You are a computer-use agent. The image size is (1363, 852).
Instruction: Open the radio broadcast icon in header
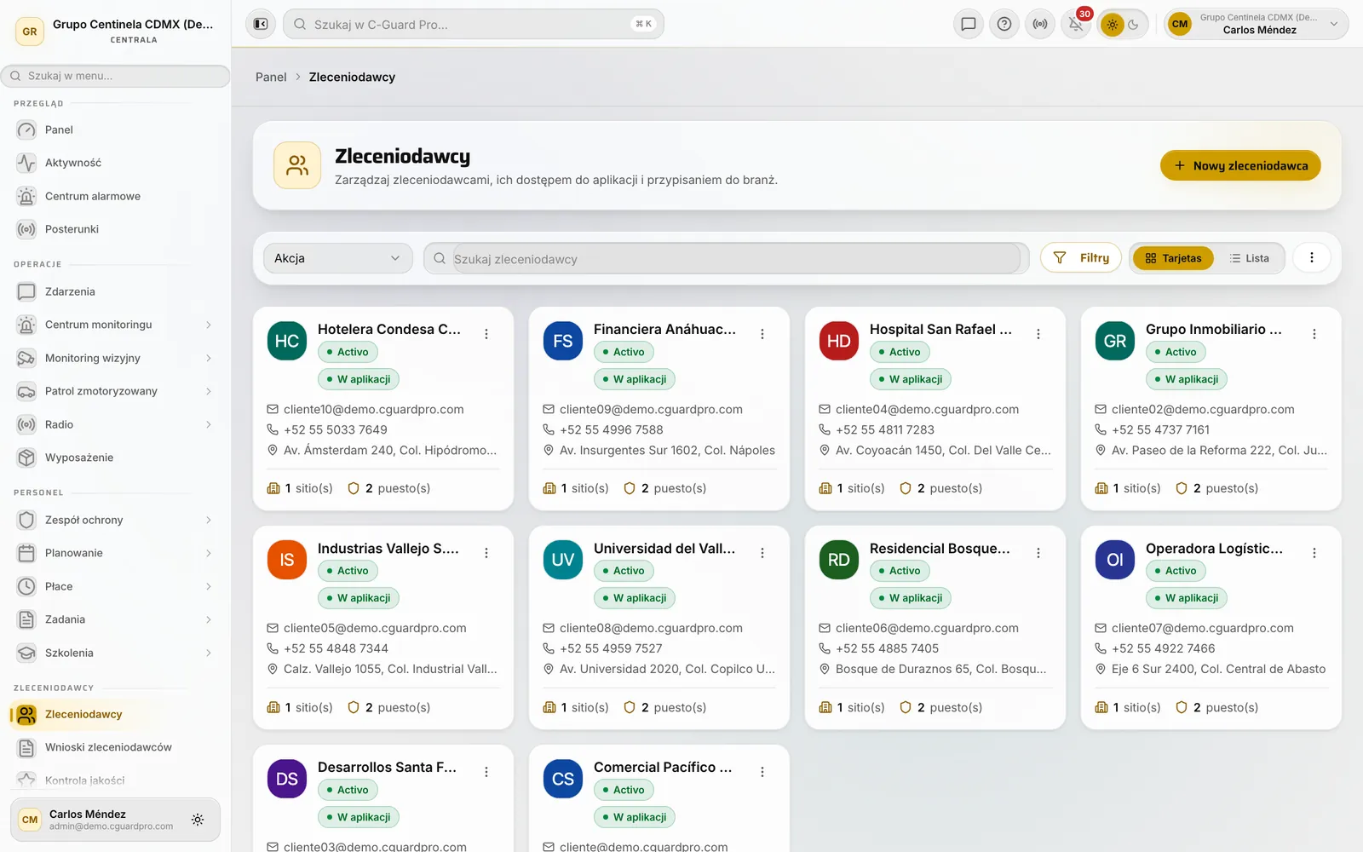tap(1040, 24)
